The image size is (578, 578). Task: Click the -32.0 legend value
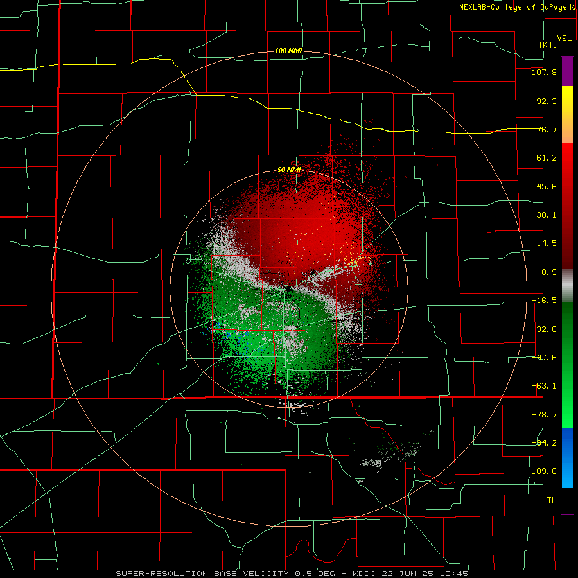[x=544, y=329]
